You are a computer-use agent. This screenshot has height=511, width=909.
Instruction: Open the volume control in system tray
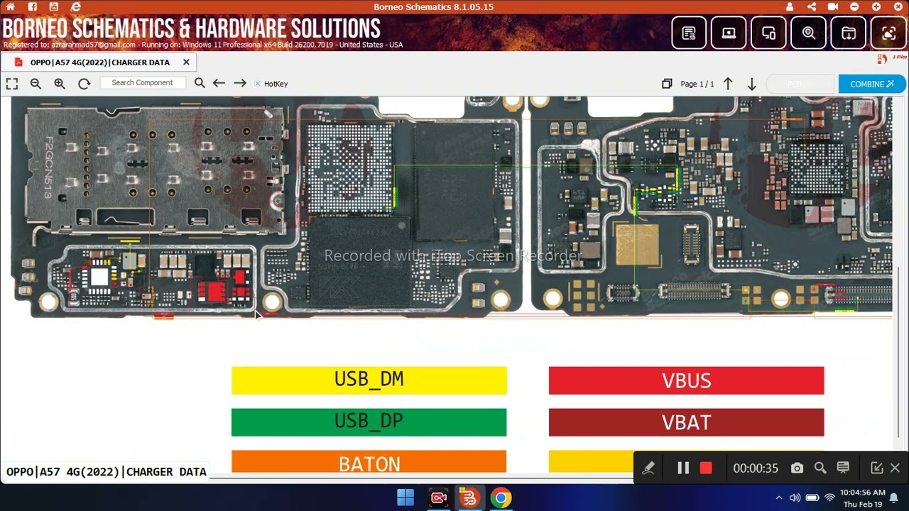click(x=795, y=498)
